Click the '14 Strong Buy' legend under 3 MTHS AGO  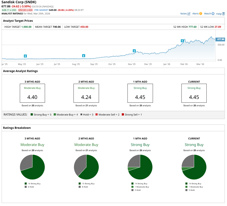coord(33,183)
